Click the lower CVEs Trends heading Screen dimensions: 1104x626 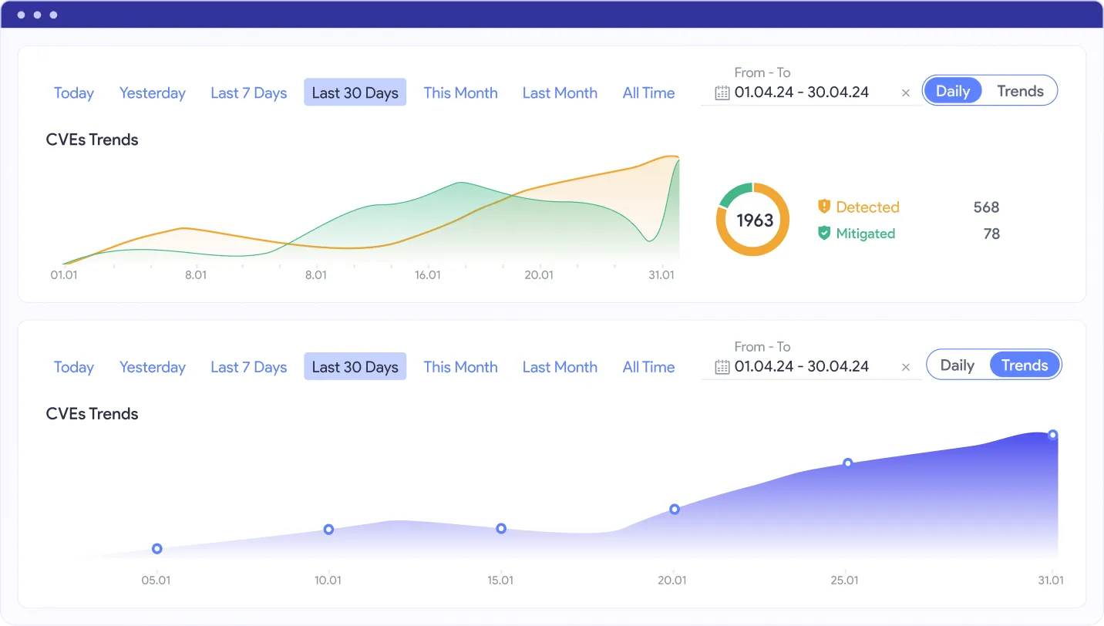93,414
